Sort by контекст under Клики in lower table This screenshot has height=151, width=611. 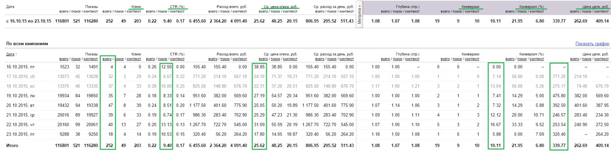(x=134, y=59)
